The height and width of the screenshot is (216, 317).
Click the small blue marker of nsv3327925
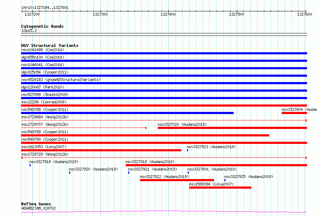pos(225,180)
